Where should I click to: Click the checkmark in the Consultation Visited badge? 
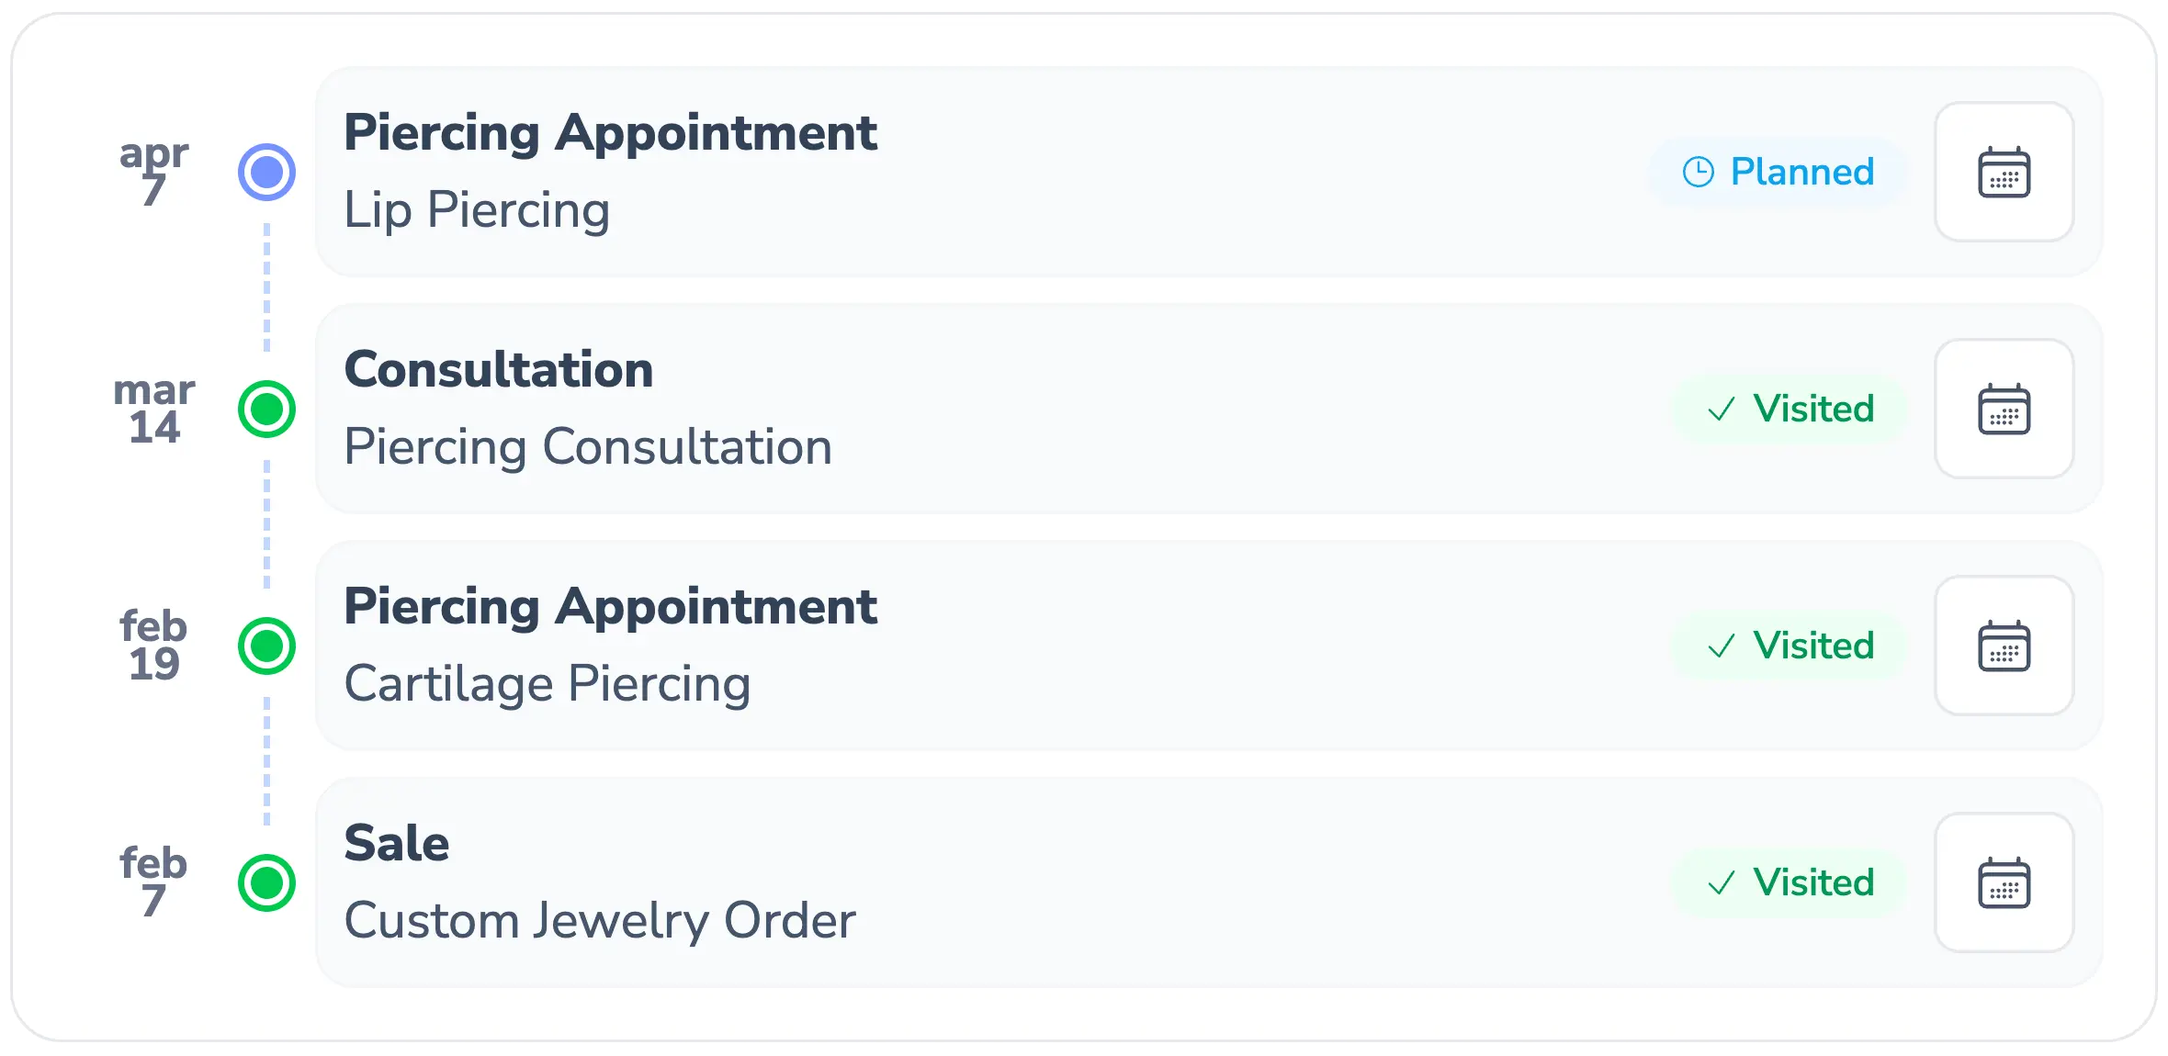[x=1722, y=410]
